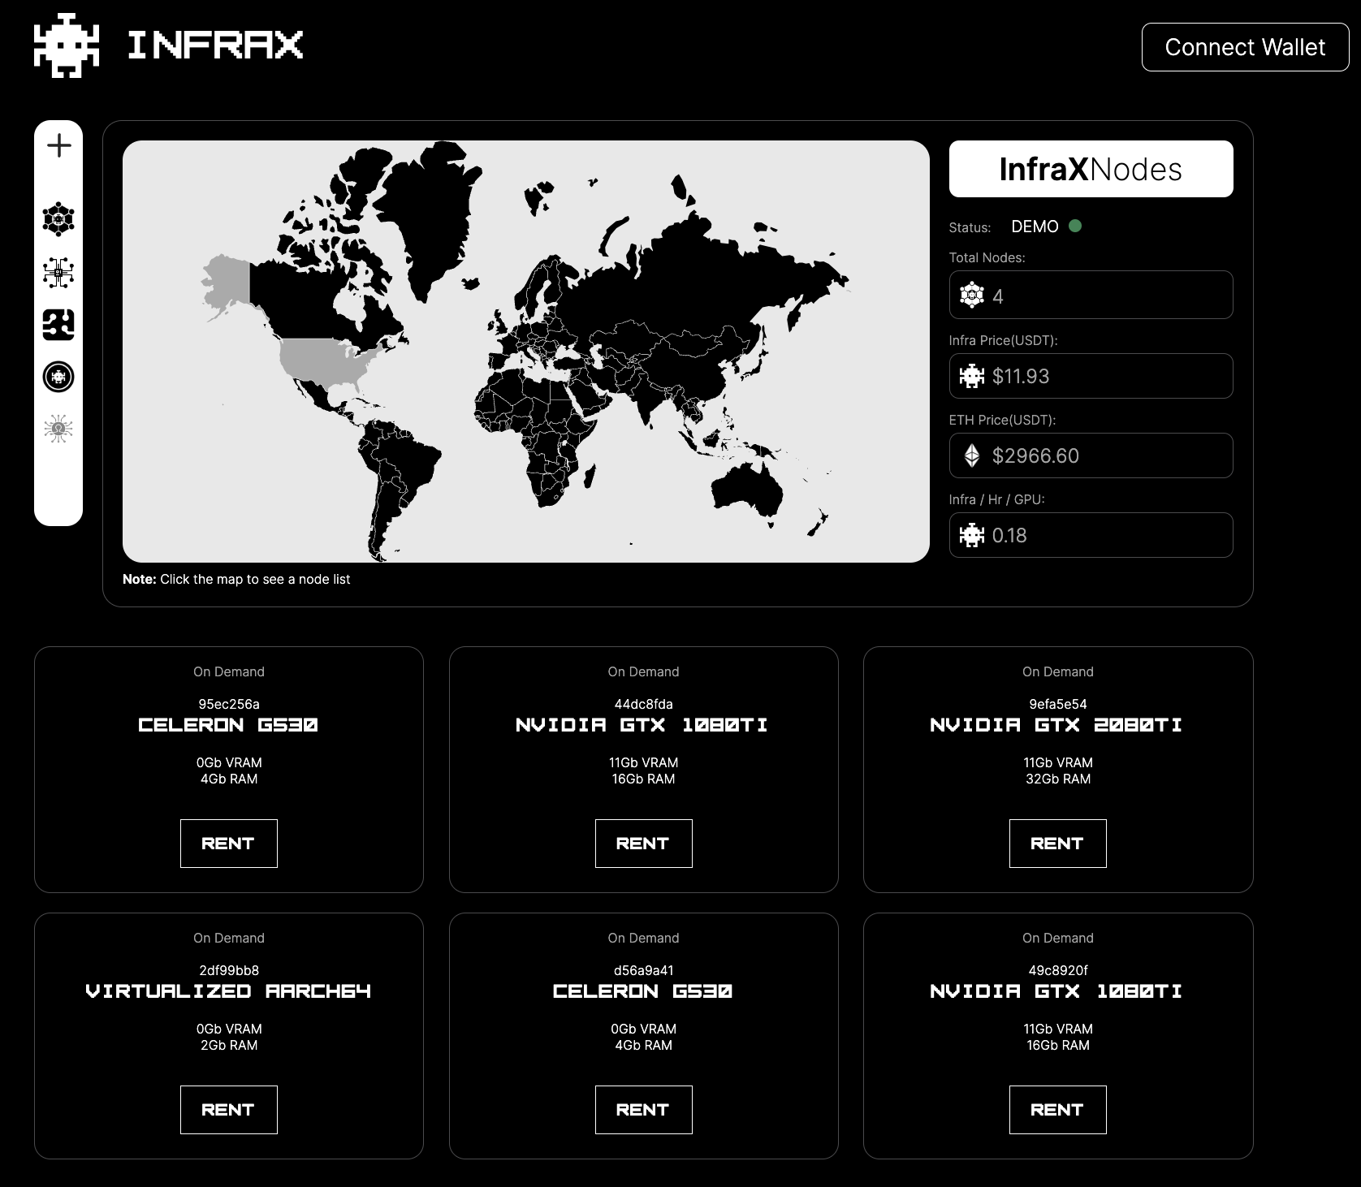Rent the Celeron G530 node 95ec256a

pyautogui.click(x=228, y=844)
